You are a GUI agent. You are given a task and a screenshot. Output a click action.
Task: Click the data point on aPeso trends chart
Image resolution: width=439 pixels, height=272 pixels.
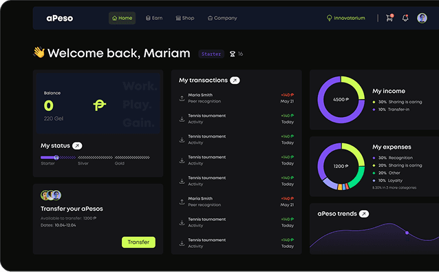tap(407, 233)
